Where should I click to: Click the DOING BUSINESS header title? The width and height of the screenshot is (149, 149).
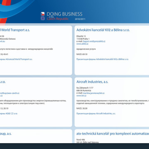(x=65, y=14)
